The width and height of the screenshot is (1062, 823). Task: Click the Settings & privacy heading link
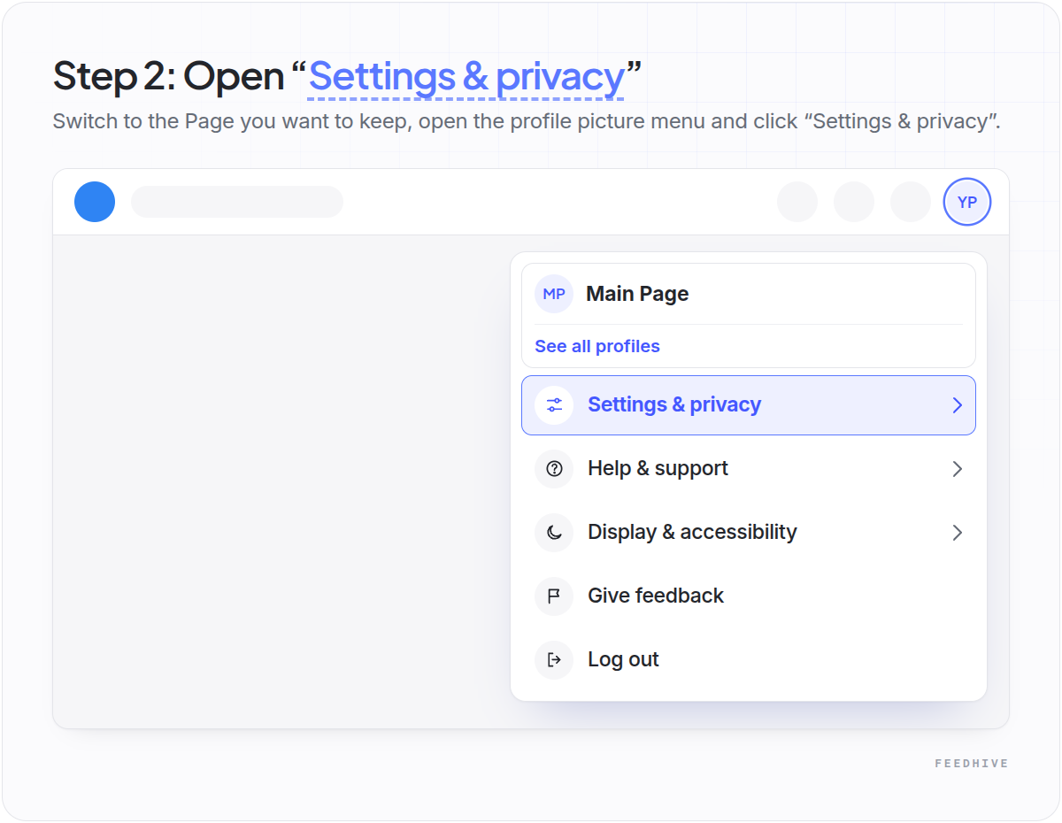pos(466,77)
